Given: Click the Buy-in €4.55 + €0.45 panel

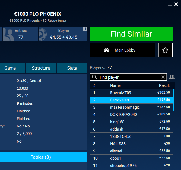Looking at the screenshot, I should point(63,34).
